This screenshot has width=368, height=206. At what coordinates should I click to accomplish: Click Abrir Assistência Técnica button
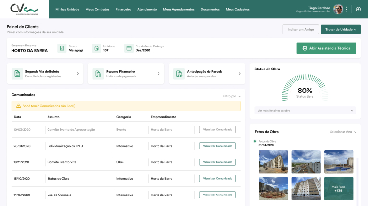[327, 48]
